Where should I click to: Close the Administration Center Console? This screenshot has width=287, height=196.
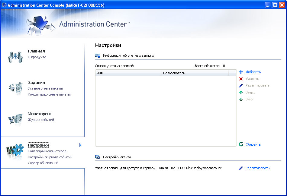tap(282, 5)
